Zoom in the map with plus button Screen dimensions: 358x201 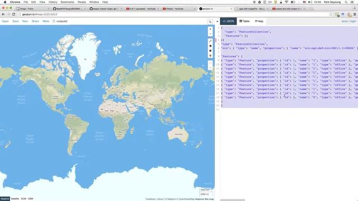click(210, 29)
